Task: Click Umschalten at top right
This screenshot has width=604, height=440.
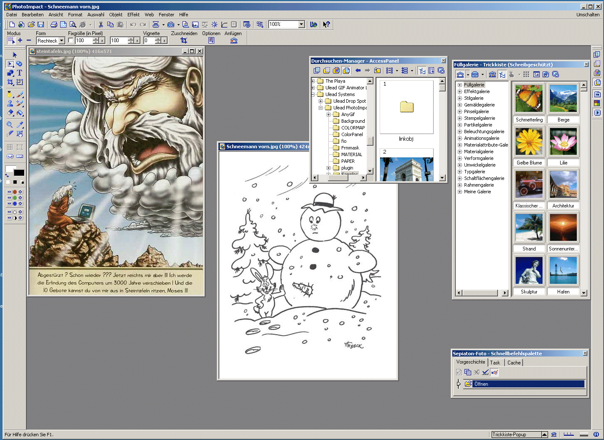Action: click(588, 15)
